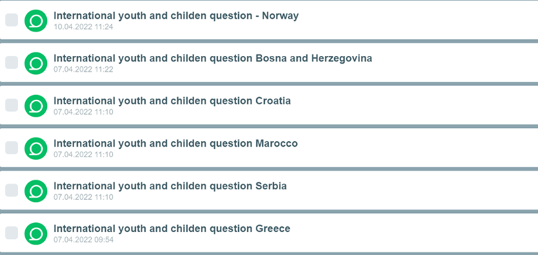Enable the checkbox for Marocco question
This screenshot has width=538, height=255.
point(12,147)
